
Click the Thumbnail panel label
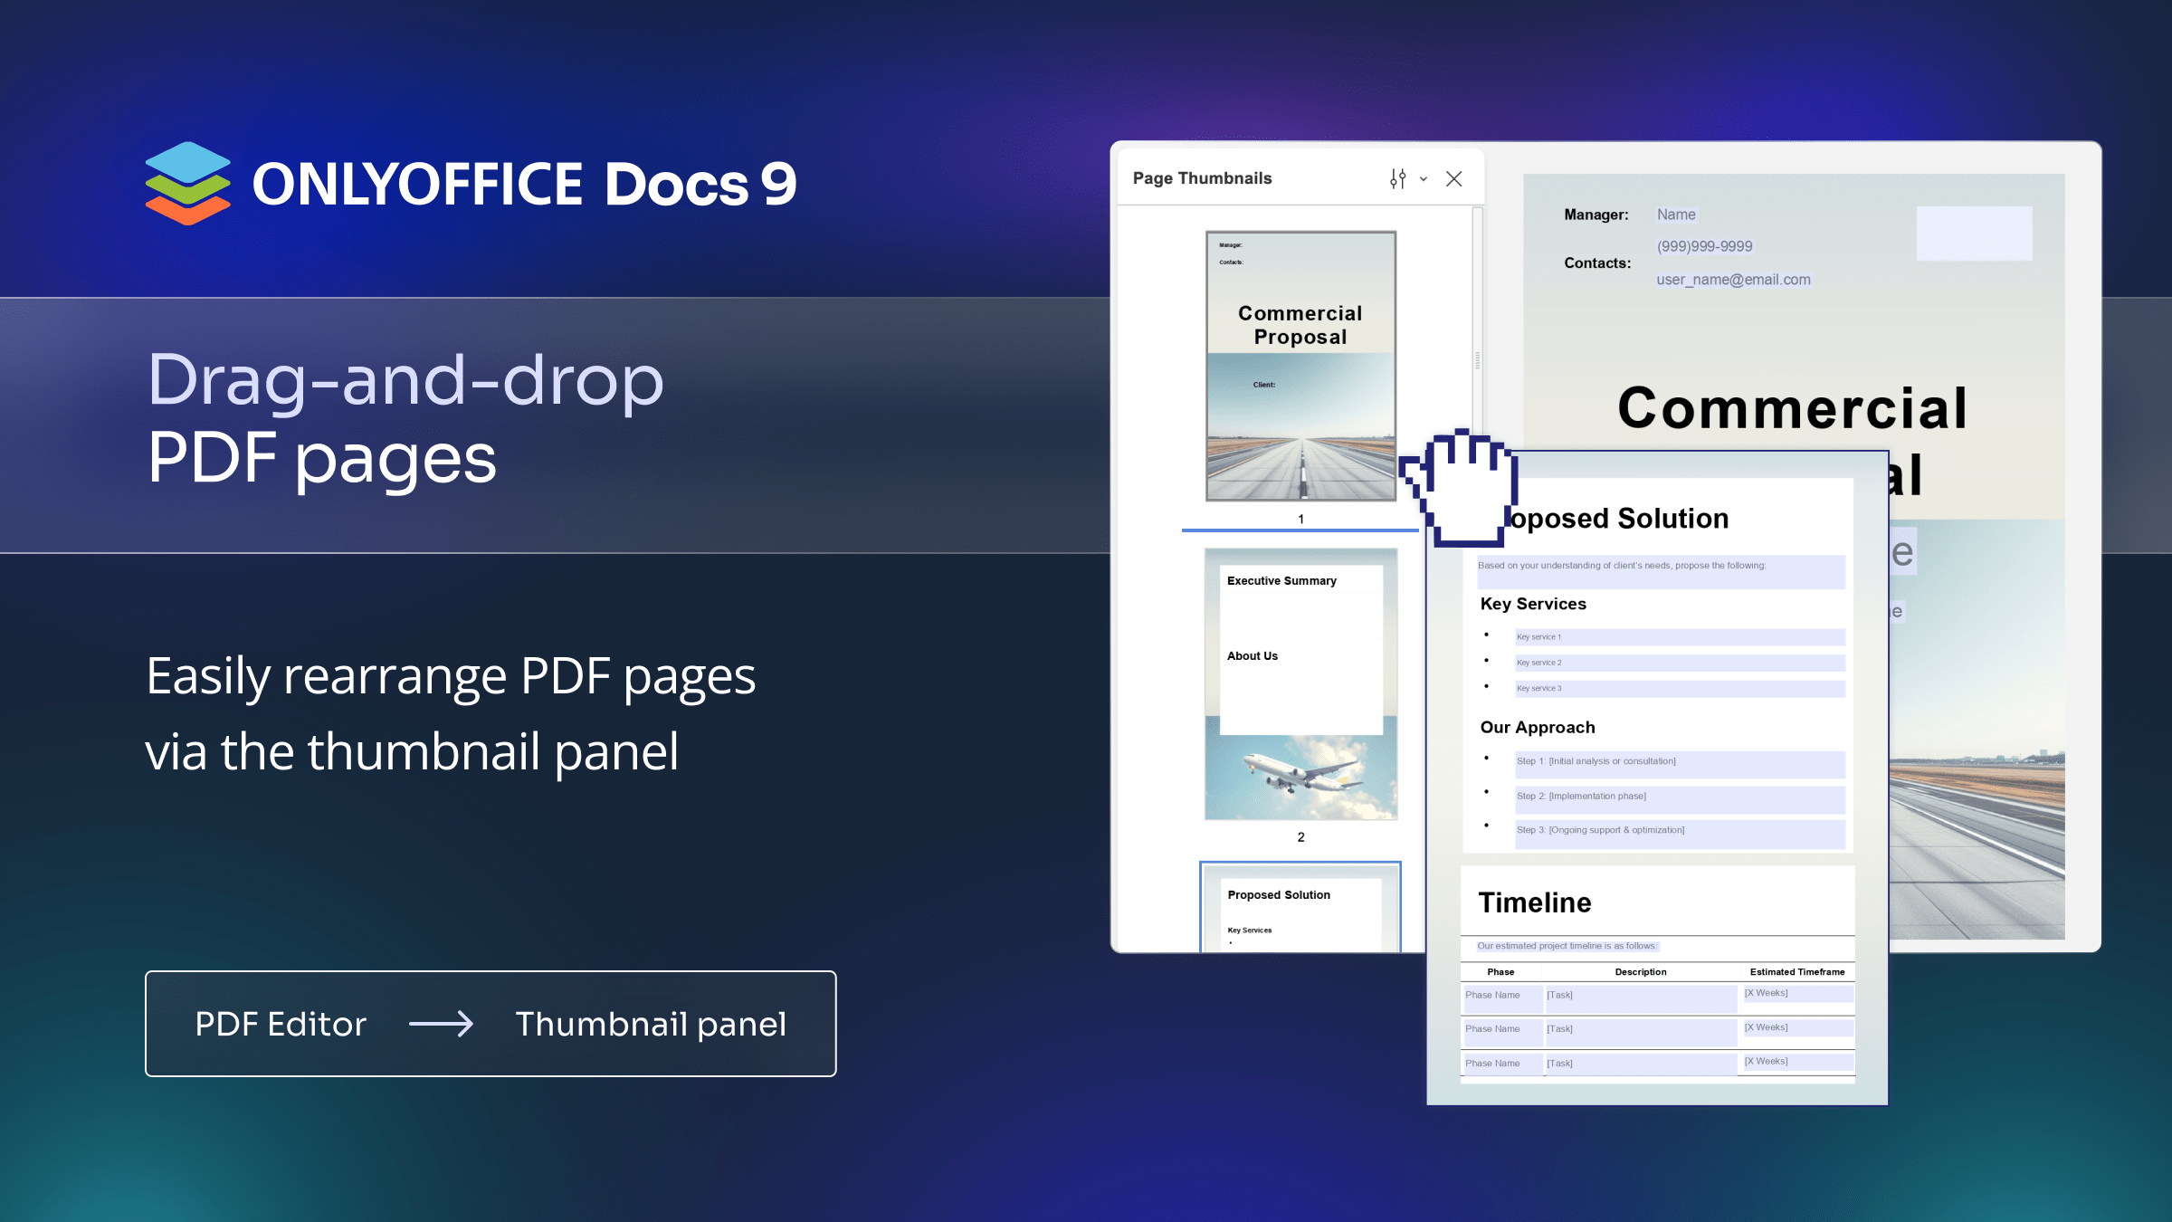[x=651, y=1024]
